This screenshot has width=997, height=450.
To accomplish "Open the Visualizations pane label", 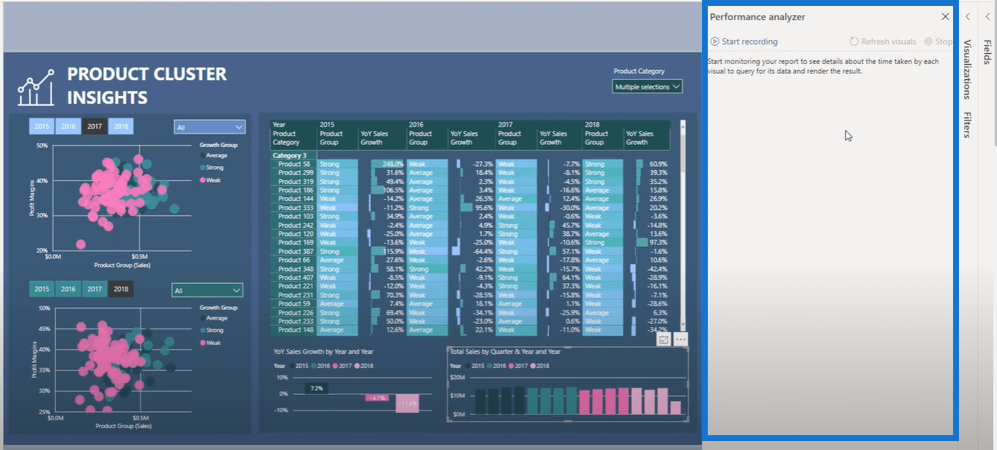I will pos(967,69).
